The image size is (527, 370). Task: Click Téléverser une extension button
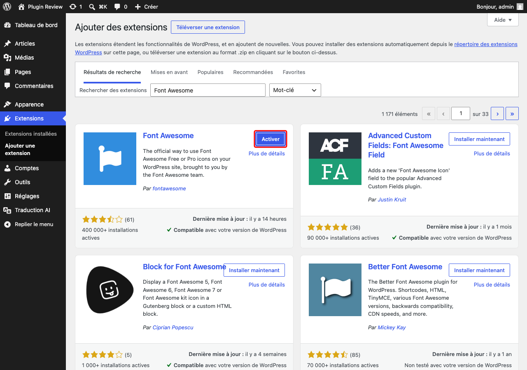click(208, 28)
